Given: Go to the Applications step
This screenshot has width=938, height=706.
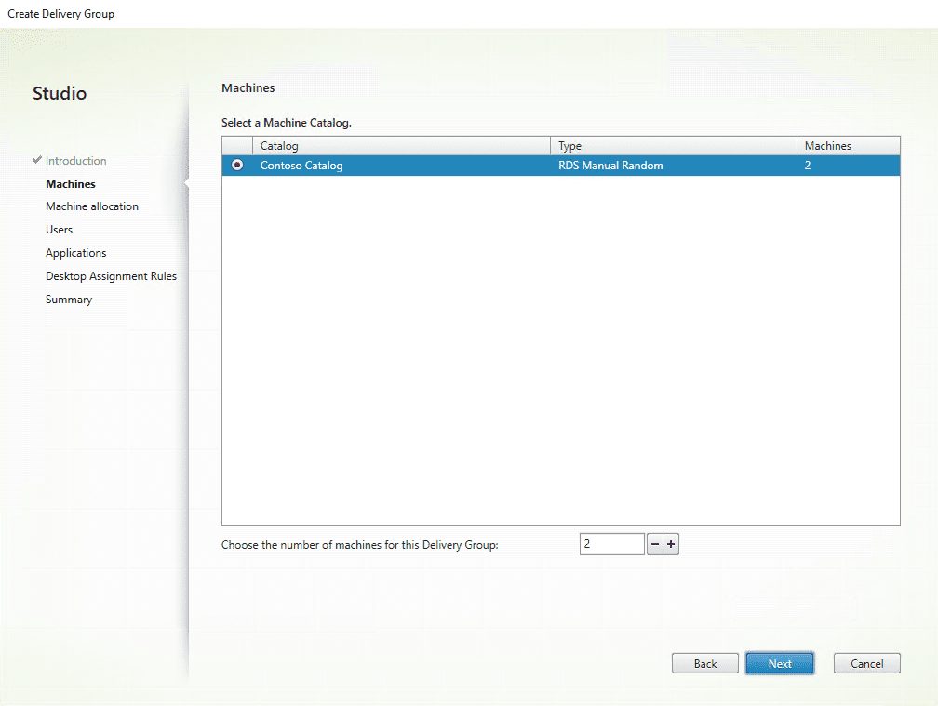Looking at the screenshot, I should 76,253.
